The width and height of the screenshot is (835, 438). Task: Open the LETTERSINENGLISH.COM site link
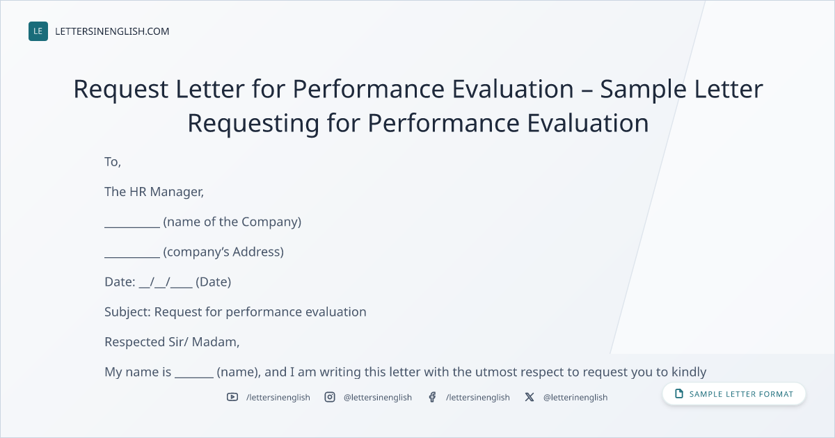112,31
